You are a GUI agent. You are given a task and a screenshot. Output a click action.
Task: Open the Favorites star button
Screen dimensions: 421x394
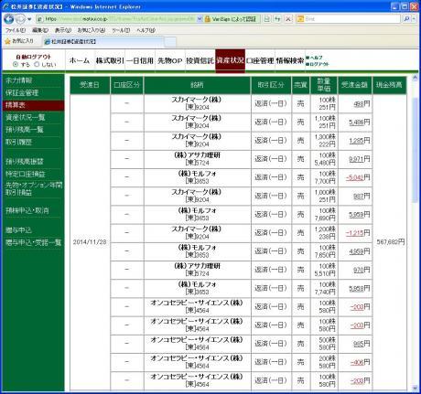[19, 41]
